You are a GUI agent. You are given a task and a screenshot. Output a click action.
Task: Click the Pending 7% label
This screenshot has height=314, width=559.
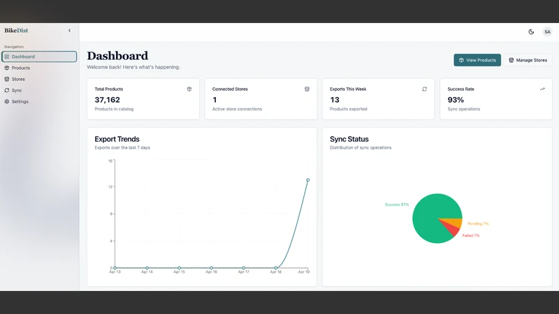pos(478,223)
